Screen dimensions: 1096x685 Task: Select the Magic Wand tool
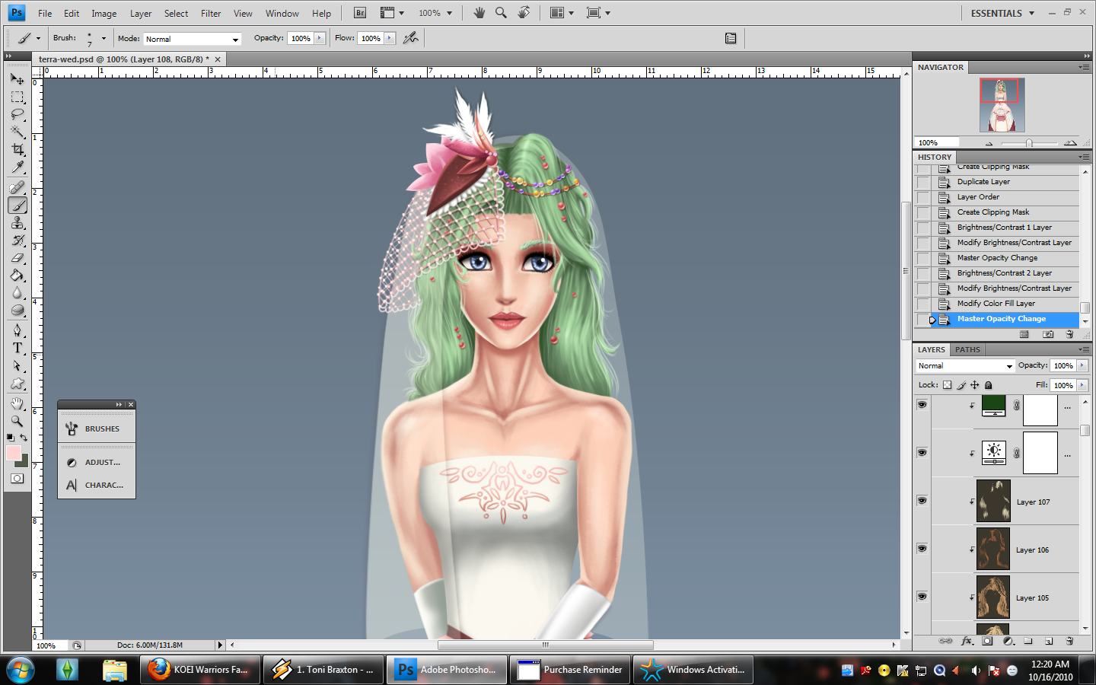click(17, 132)
